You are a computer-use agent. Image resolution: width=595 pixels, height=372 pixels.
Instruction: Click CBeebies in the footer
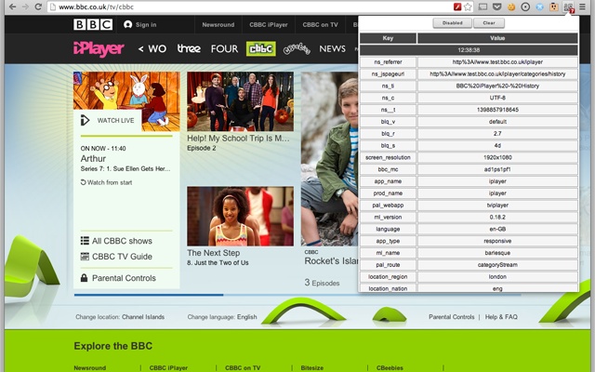click(x=390, y=368)
